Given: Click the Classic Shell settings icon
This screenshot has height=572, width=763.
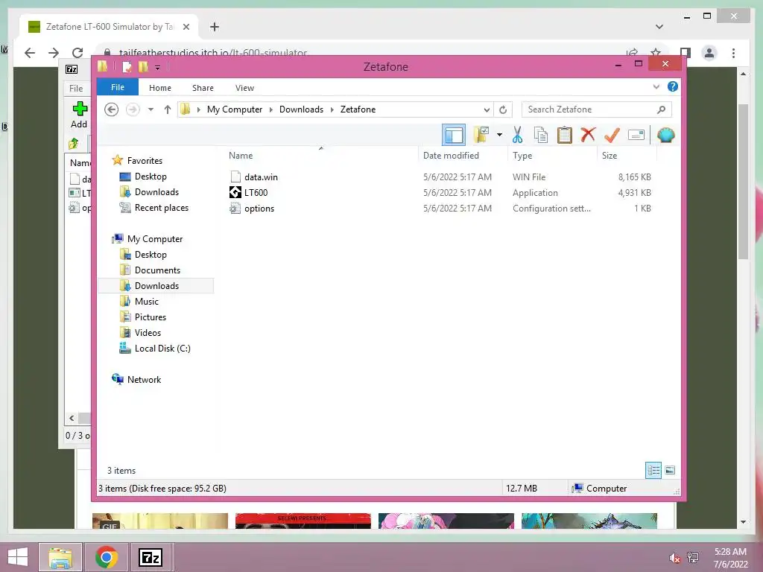Looking at the screenshot, I should pyautogui.click(x=665, y=135).
